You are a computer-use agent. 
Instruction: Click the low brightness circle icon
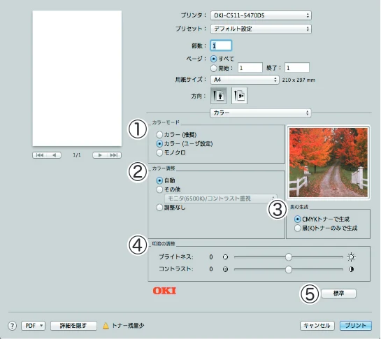point(225,257)
